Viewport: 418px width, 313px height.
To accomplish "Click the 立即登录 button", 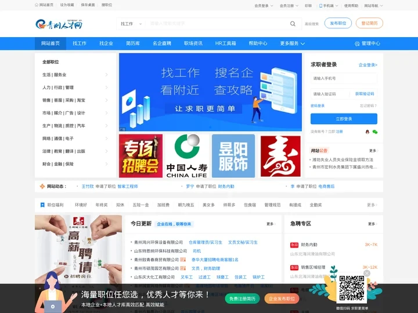I will tap(344, 119).
